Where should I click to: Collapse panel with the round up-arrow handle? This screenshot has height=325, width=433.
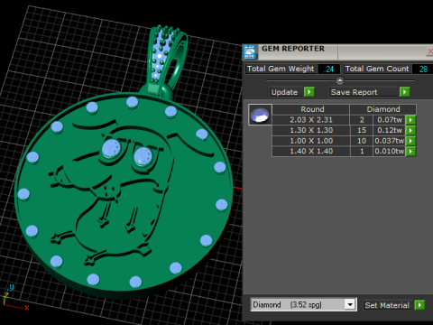pos(340,80)
